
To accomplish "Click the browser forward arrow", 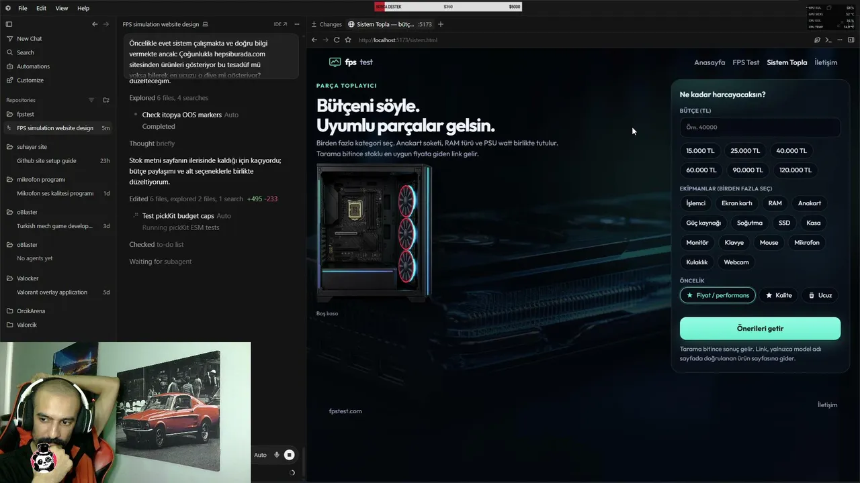I will (x=326, y=40).
